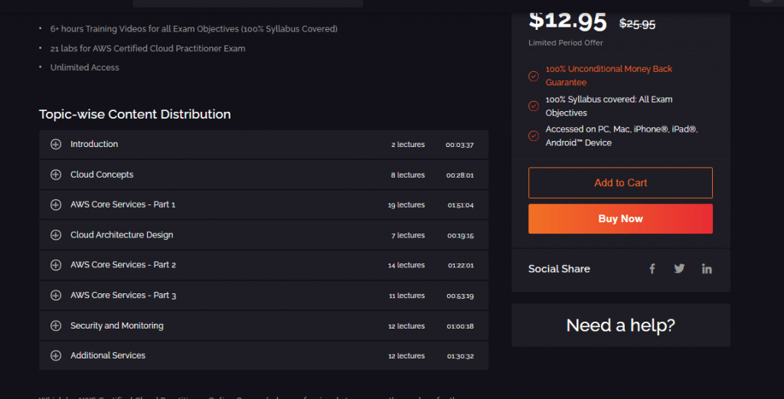784x399 pixels.
Task: Click Topic-wise Content Distribution heading
Action: coord(135,114)
